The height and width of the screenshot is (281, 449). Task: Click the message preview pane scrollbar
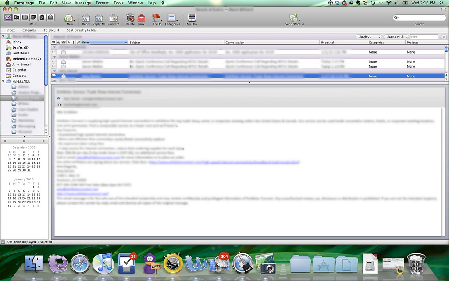pyautogui.click(x=444, y=172)
